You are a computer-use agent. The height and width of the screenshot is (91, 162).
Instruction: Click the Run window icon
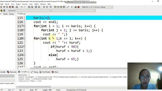(58, 7)
